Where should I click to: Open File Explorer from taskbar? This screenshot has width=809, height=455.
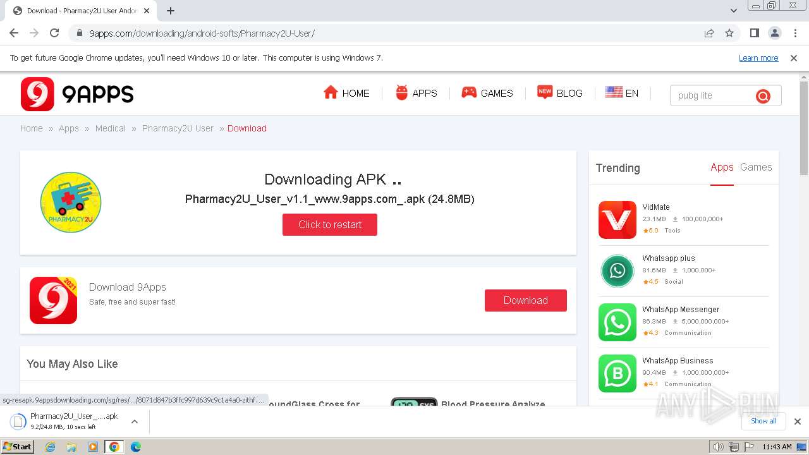pos(71,447)
